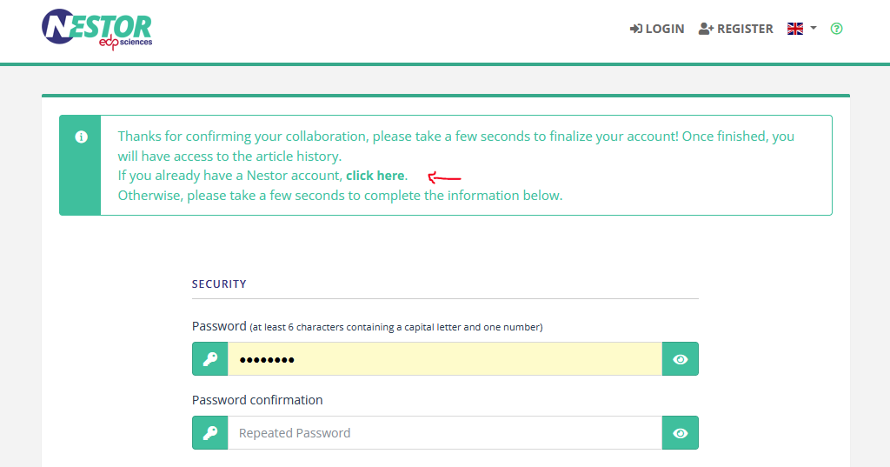Screen dimensions: 890x467
Task: Follow the "click here" existing account link
Action: (x=375, y=176)
